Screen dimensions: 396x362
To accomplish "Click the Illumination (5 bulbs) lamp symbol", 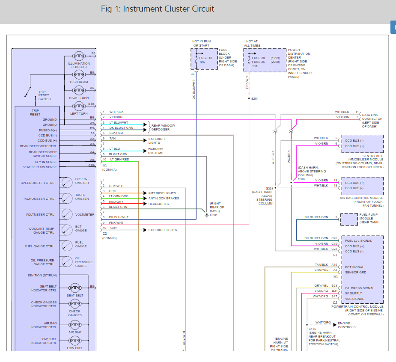I will 79,56.
